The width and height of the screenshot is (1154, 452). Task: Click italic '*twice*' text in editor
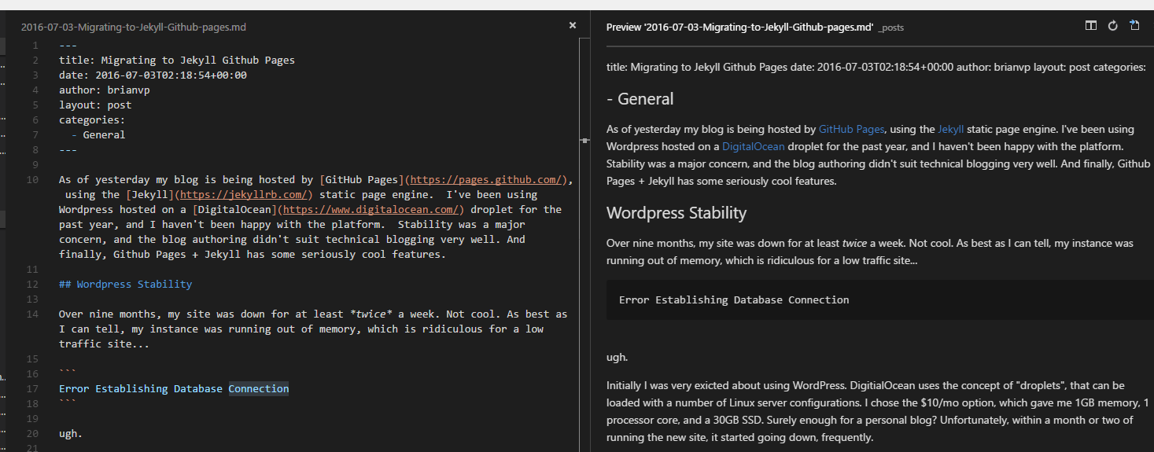coord(371,314)
